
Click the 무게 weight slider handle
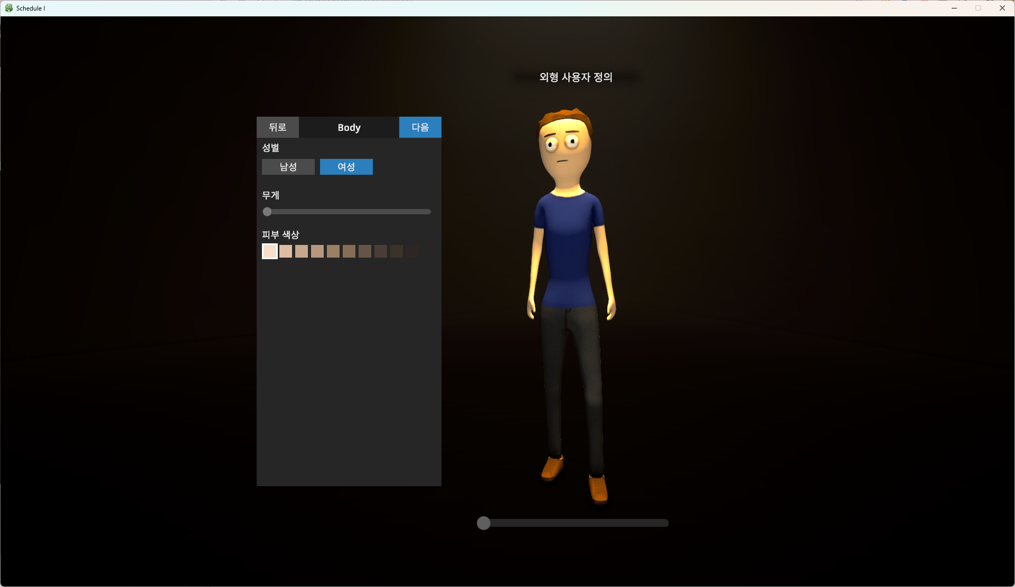click(267, 212)
